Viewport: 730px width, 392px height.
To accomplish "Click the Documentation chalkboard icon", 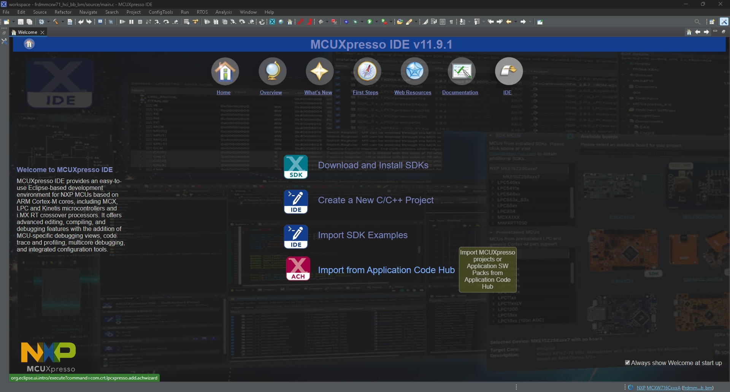I will click(462, 71).
